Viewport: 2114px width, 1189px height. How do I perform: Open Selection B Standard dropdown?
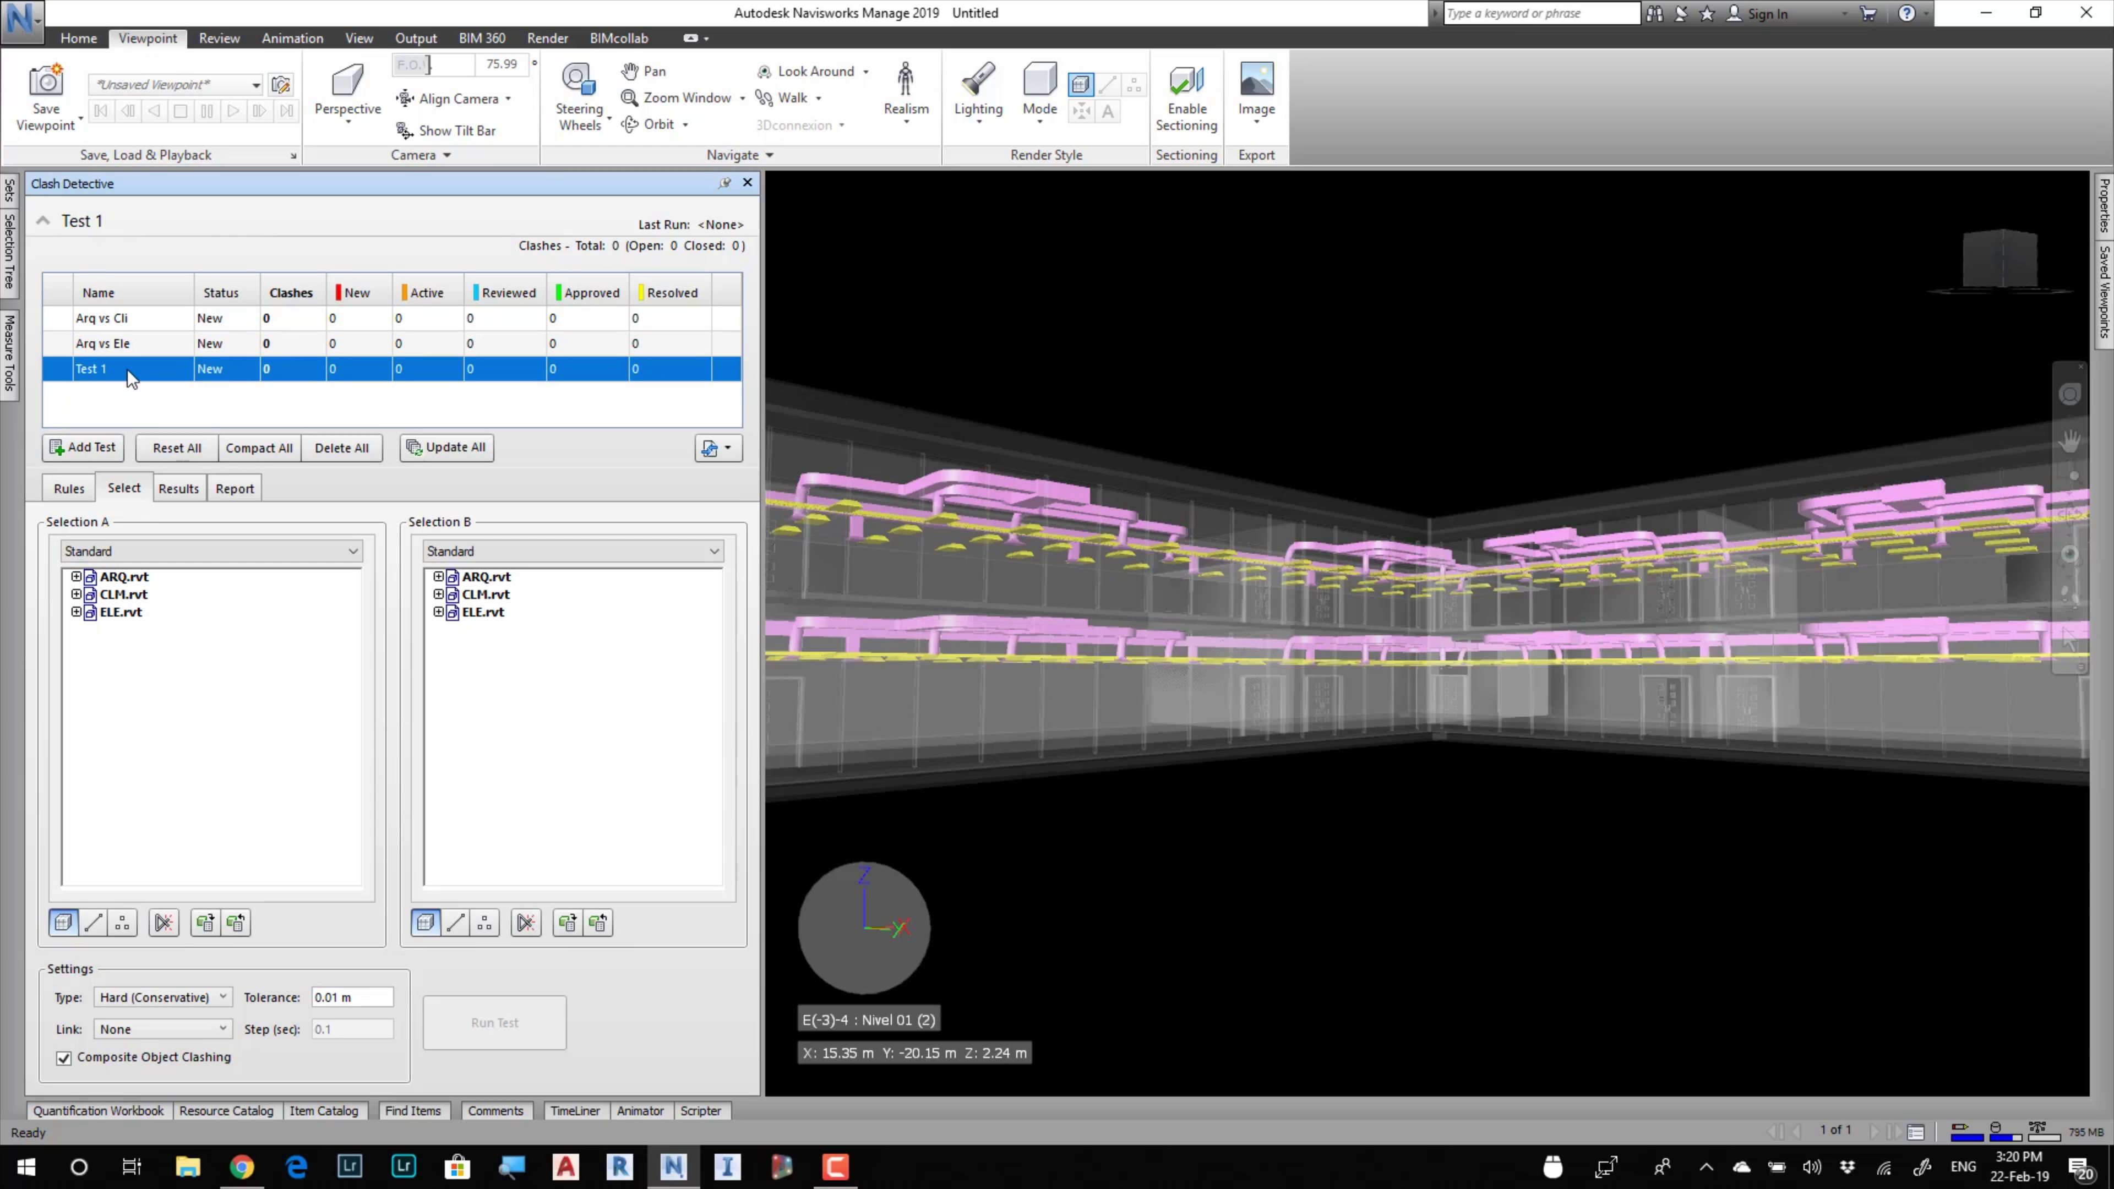pos(573,552)
